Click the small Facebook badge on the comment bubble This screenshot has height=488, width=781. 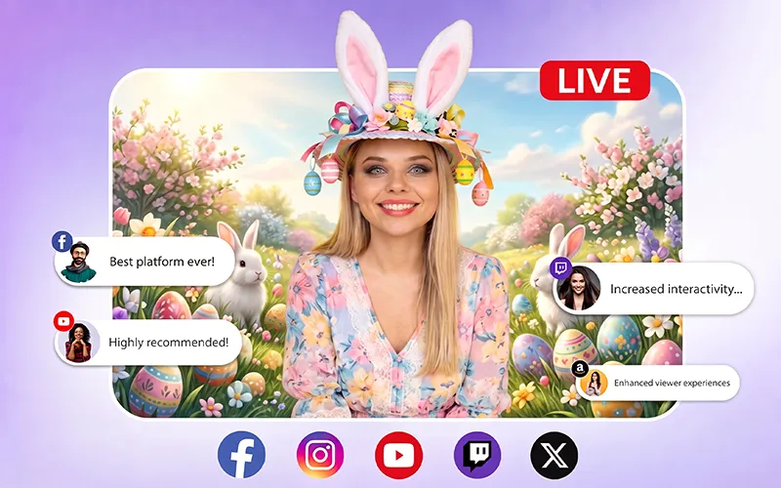coord(62,241)
